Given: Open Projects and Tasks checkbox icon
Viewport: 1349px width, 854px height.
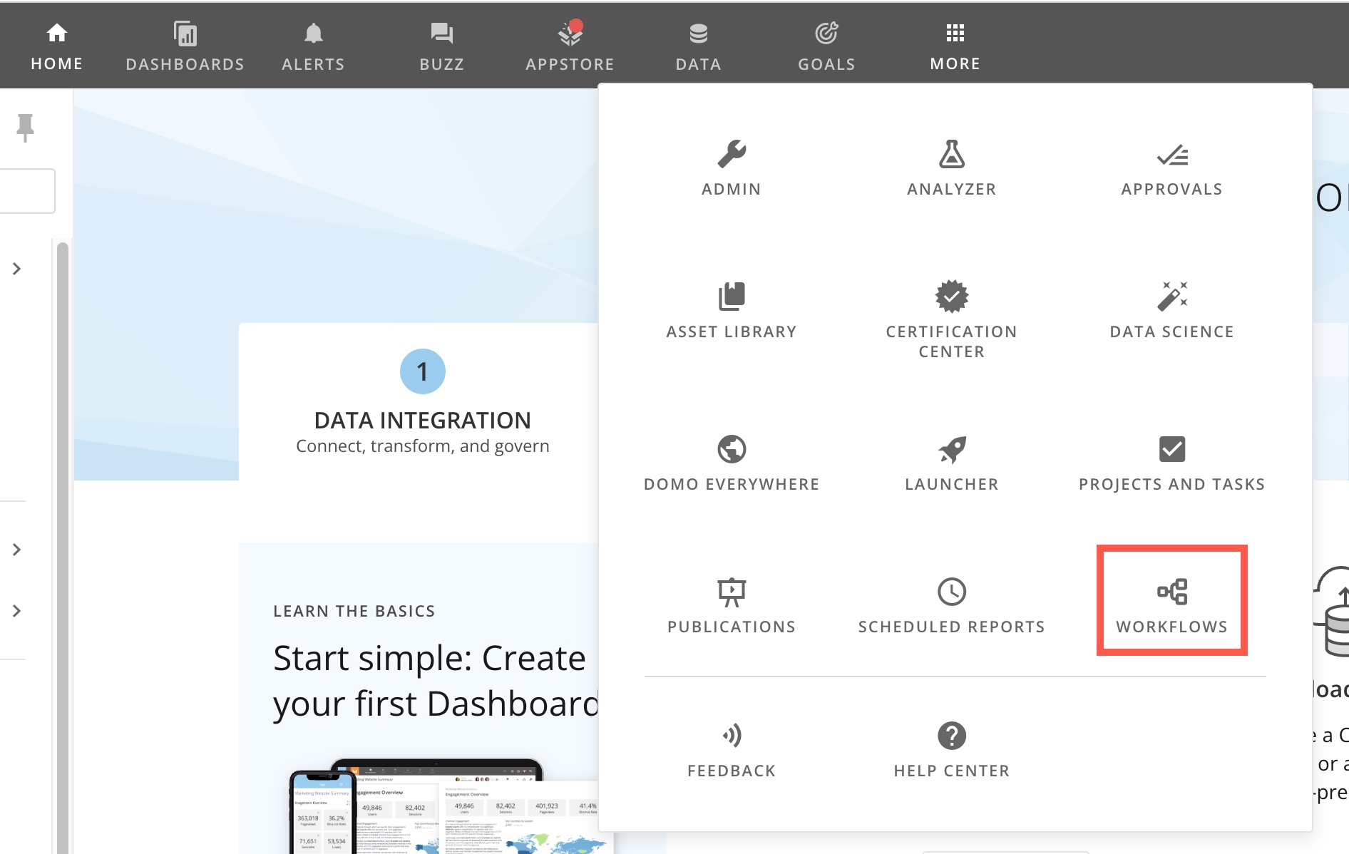Looking at the screenshot, I should 1171,449.
